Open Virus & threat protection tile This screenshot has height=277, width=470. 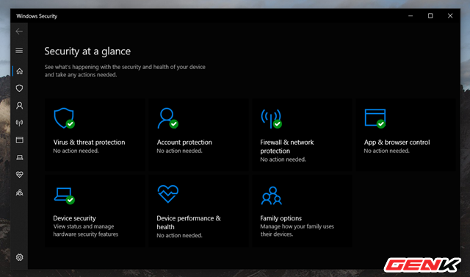coord(95,135)
